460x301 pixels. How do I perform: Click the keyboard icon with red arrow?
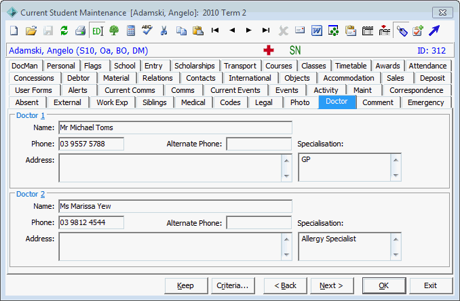click(x=384, y=31)
